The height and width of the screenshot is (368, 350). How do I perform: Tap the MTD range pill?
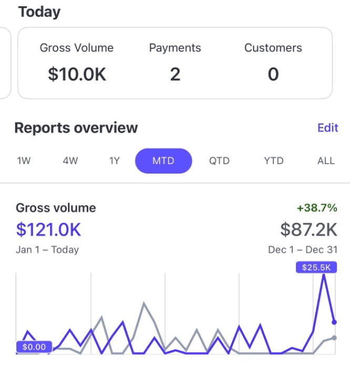(163, 161)
